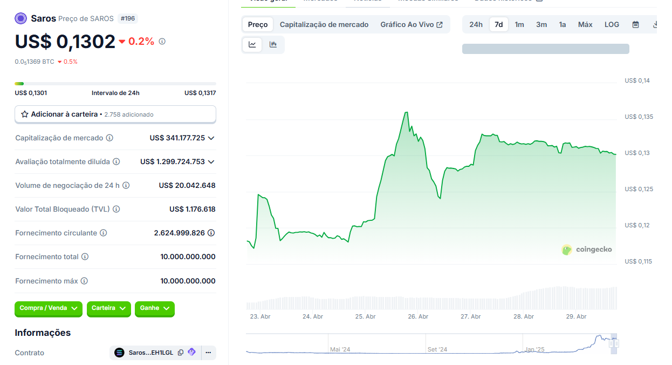Click the 26. Abr date axis label
Image resolution: width=672 pixels, height=365 pixels.
click(x=418, y=316)
